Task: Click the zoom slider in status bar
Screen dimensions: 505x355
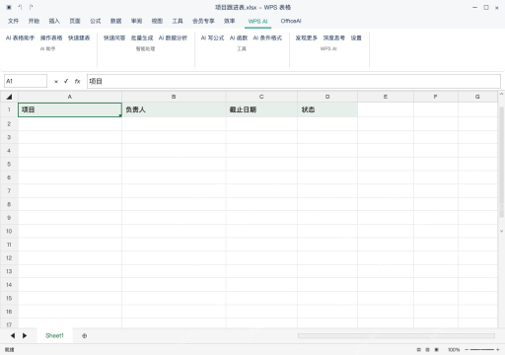Action: point(482,350)
